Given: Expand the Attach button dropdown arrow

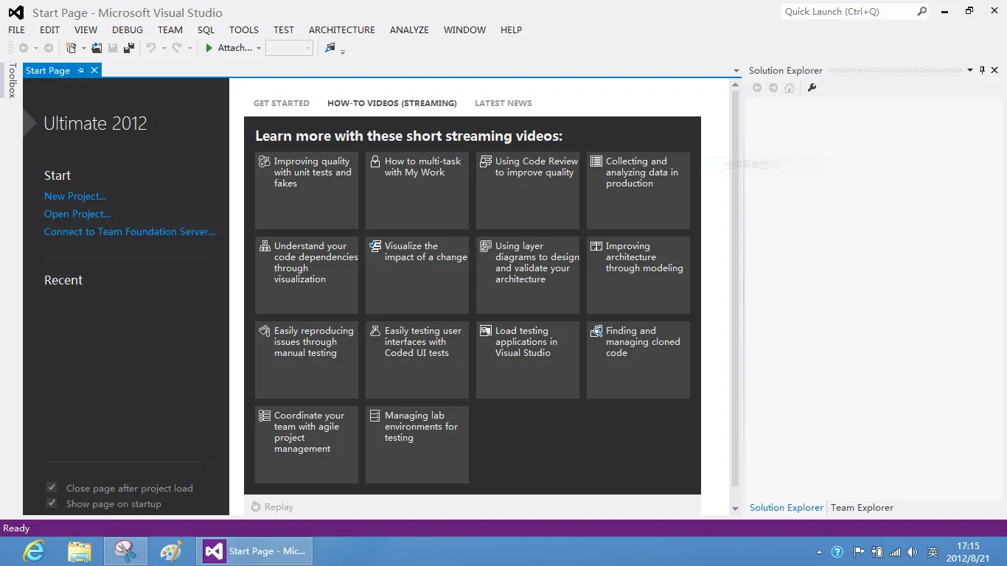Looking at the screenshot, I should 259,49.
